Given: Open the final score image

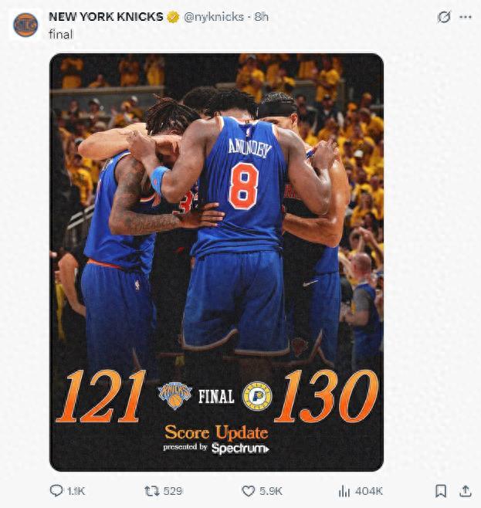Looking at the screenshot, I should coord(216,232).
